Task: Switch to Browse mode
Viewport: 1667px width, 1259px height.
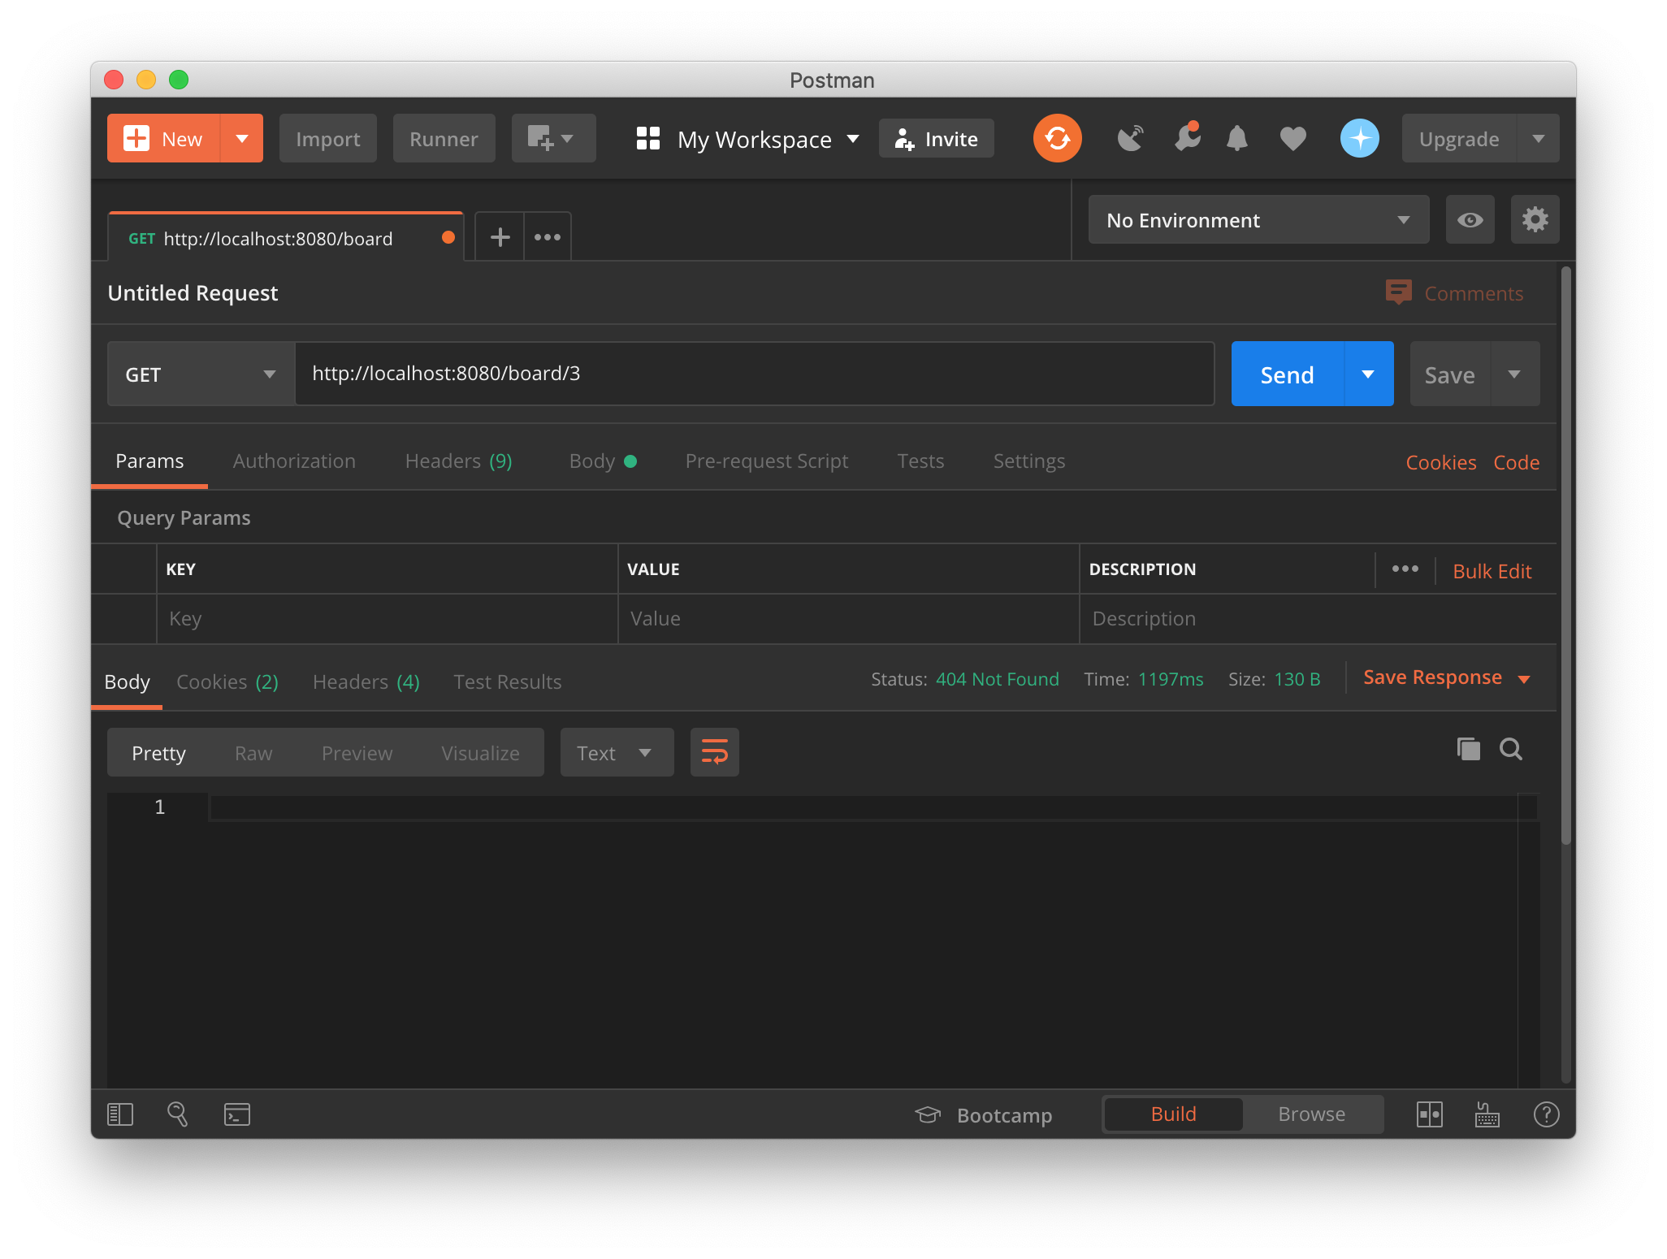Action: click(x=1311, y=1114)
